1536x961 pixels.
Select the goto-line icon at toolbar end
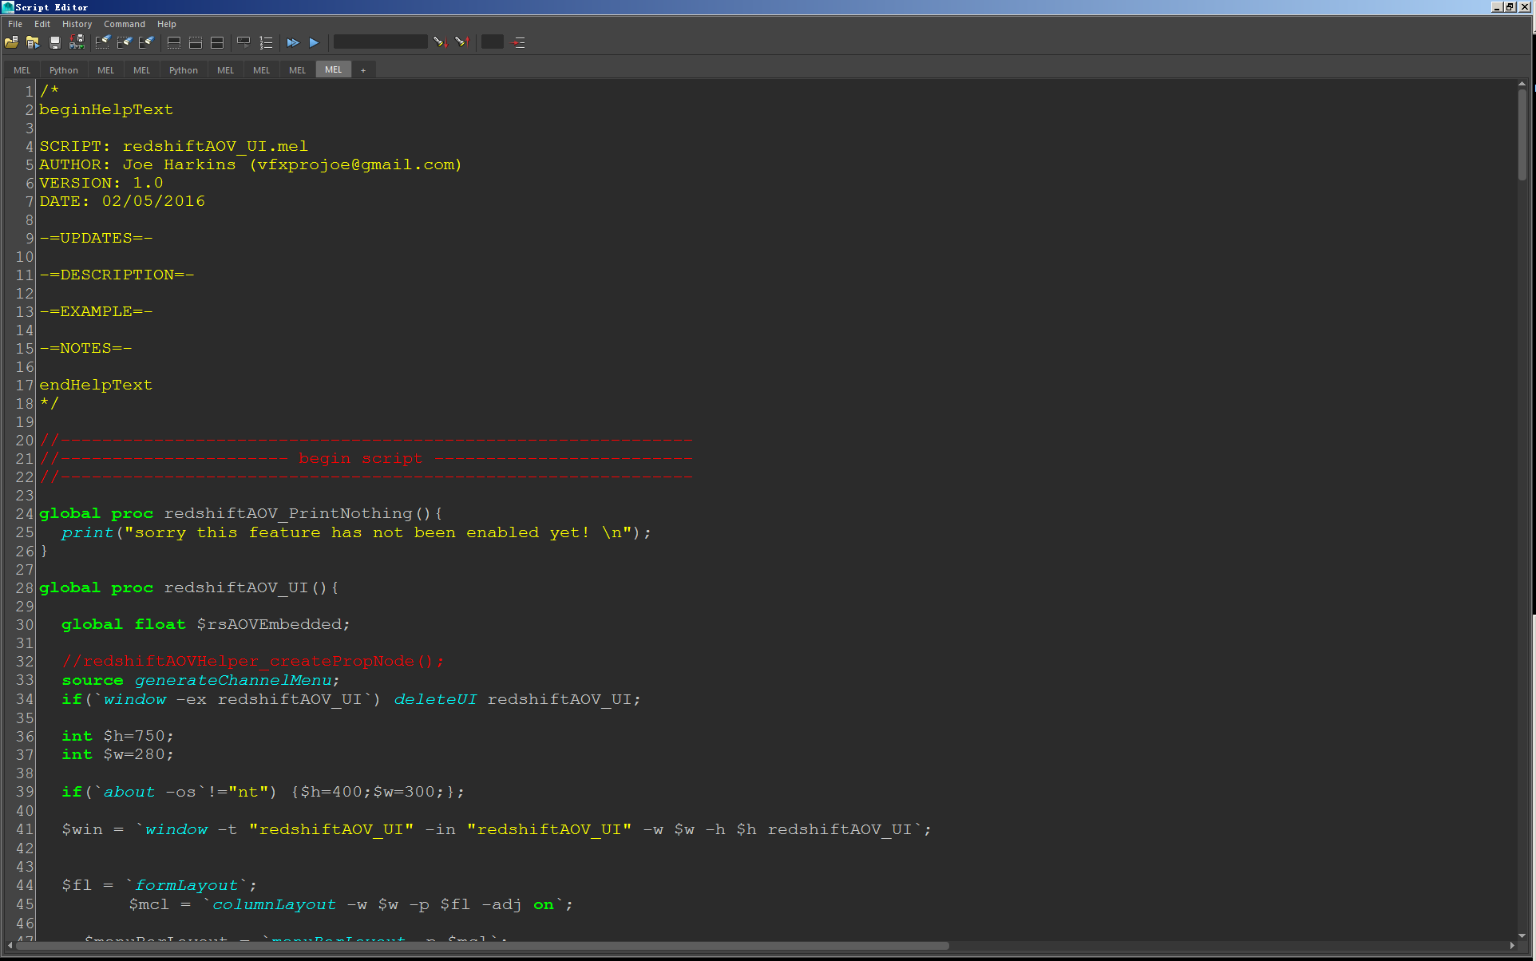pos(519,42)
